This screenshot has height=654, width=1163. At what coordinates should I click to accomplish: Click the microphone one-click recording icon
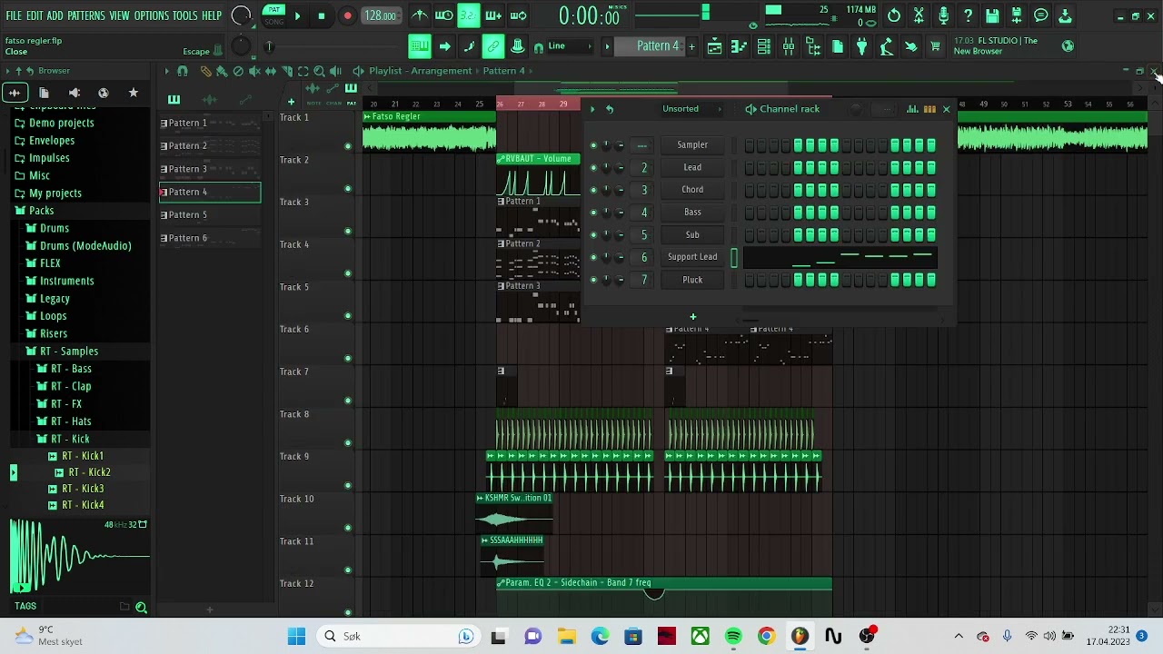pyautogui.click(x=943, y=15)
